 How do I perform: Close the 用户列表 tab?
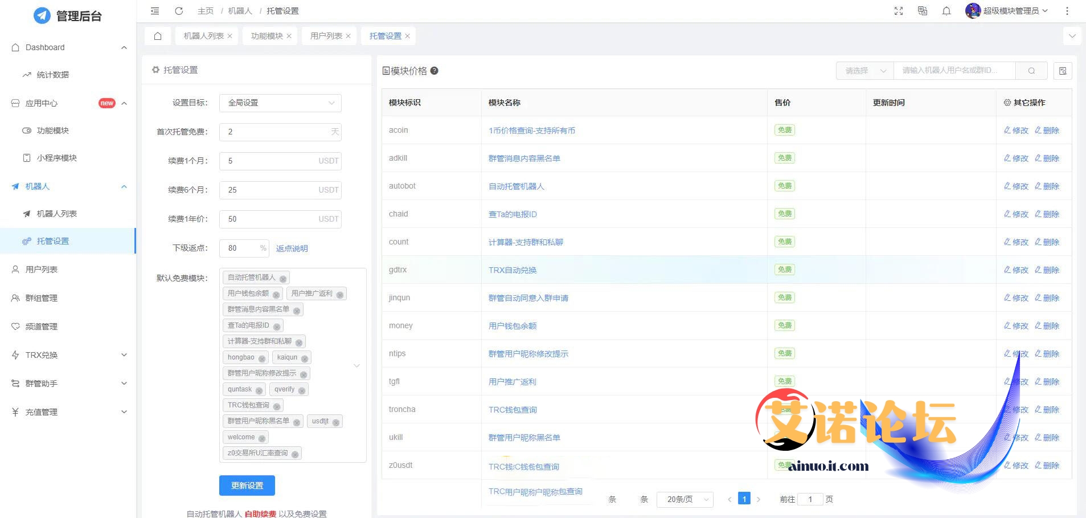(349, 36)
